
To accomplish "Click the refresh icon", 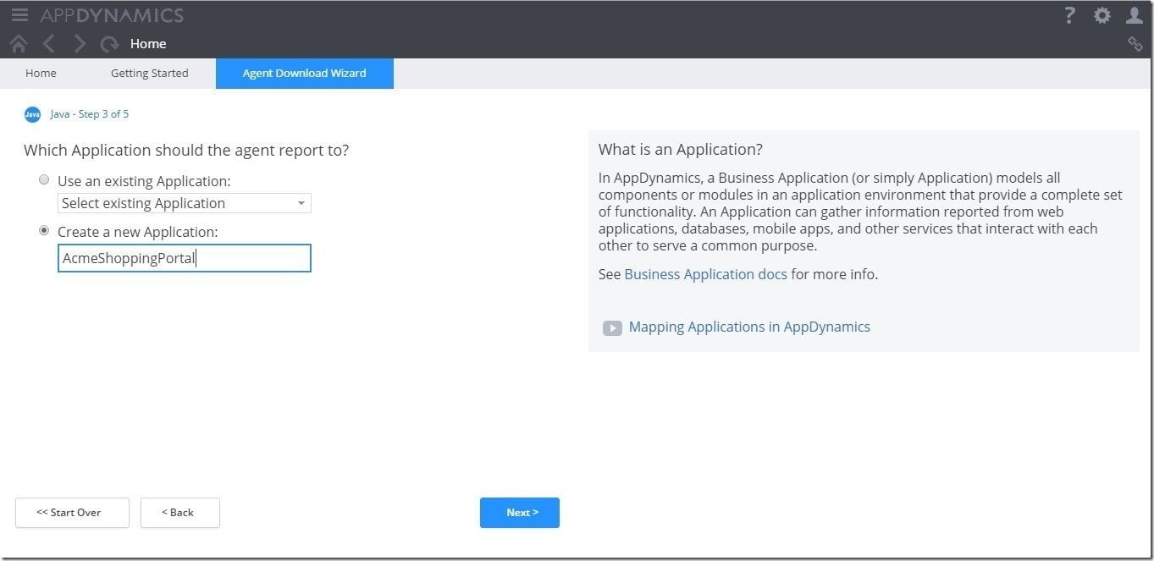I will [109, 44].
